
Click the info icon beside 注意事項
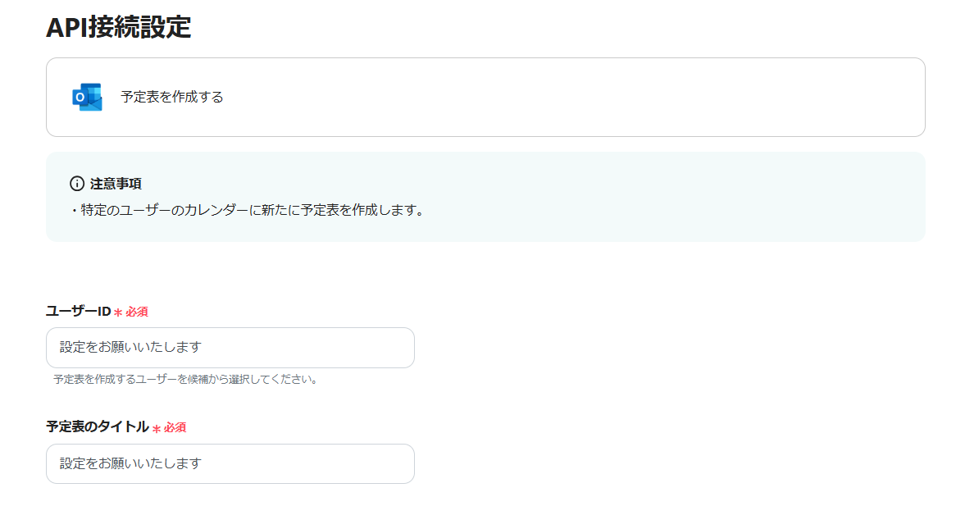pyautogui.click(x=77, y=183)
